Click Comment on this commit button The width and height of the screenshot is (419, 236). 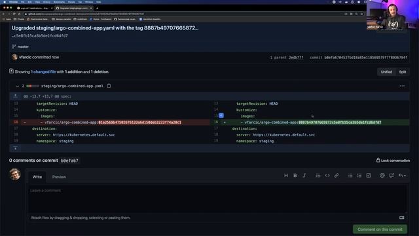[x=380, y=229]
